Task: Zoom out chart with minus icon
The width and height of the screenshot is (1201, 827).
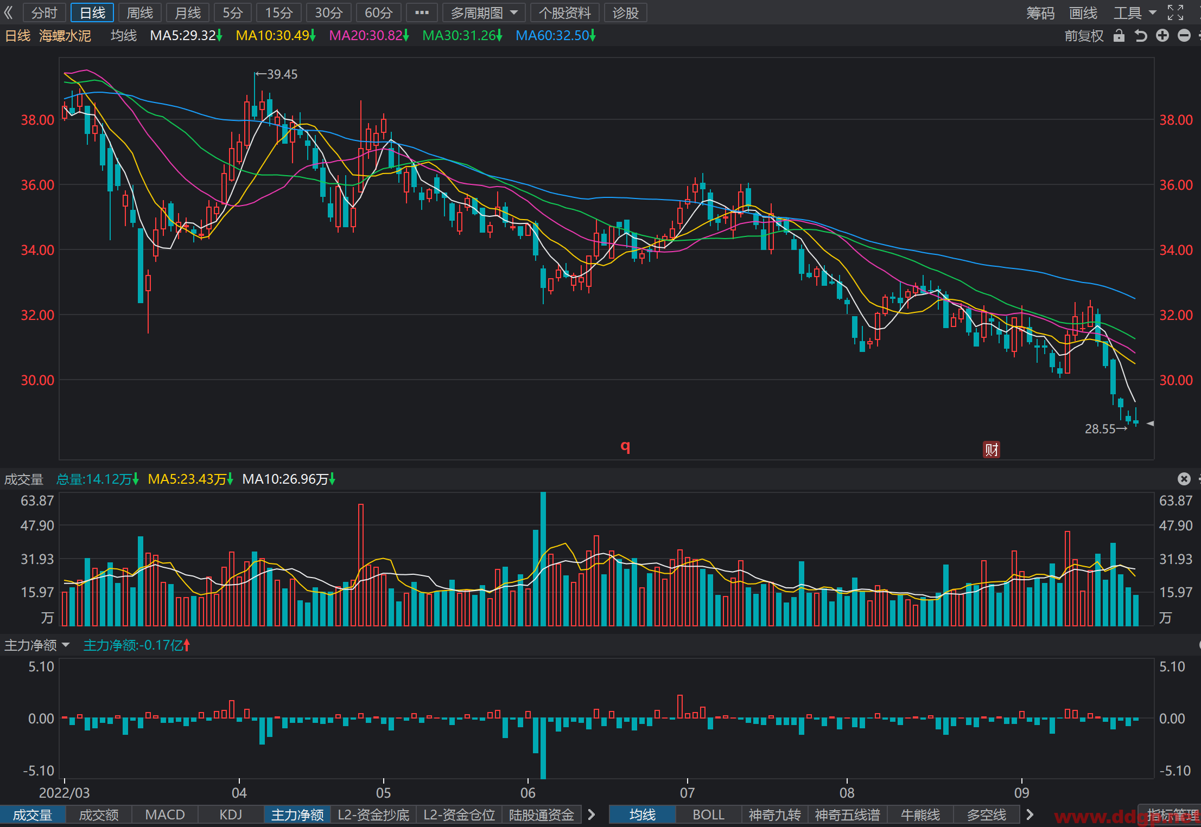Action: coord(1184,36)
